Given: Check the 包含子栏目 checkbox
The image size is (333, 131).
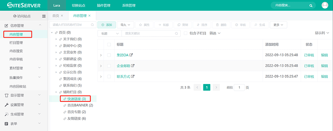Looking at the screenshot, I should (x=186, y=33).
